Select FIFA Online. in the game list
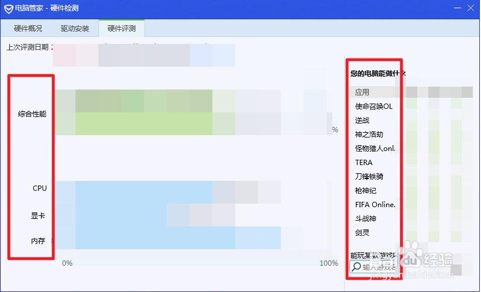This screenshot has width=481, height=292. click(375, 205)
